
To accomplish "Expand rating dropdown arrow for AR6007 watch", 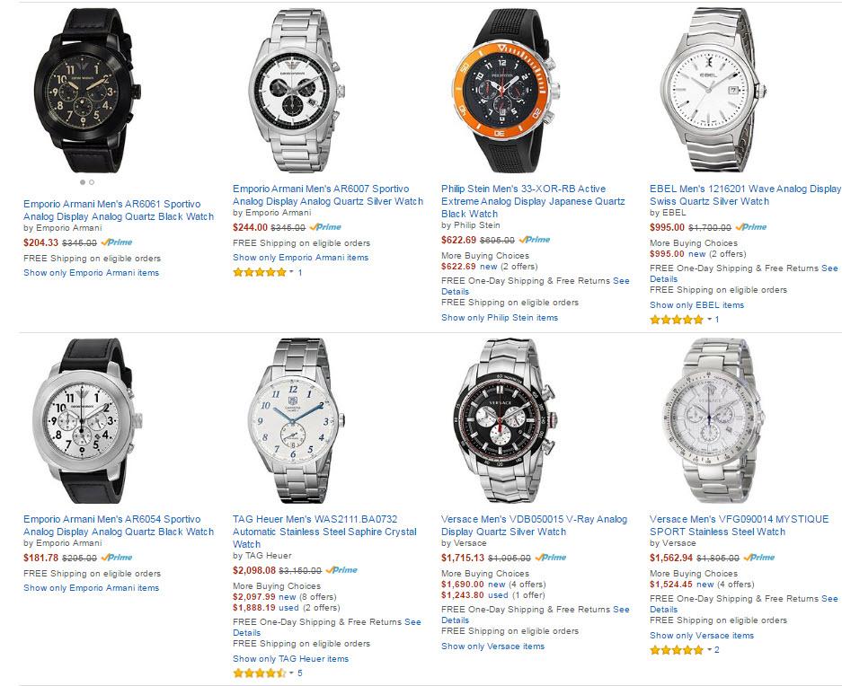I will [291, 271].
